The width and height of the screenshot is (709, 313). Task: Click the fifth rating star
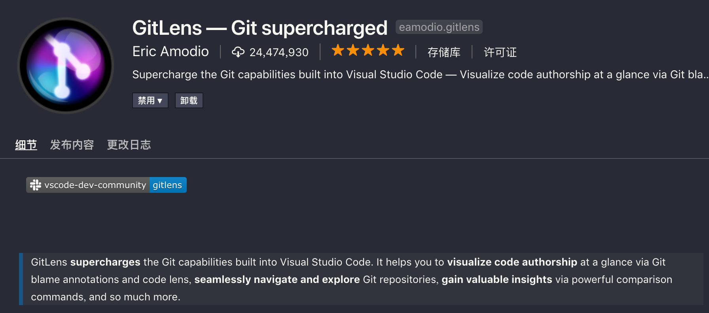[x=398, y=51]
